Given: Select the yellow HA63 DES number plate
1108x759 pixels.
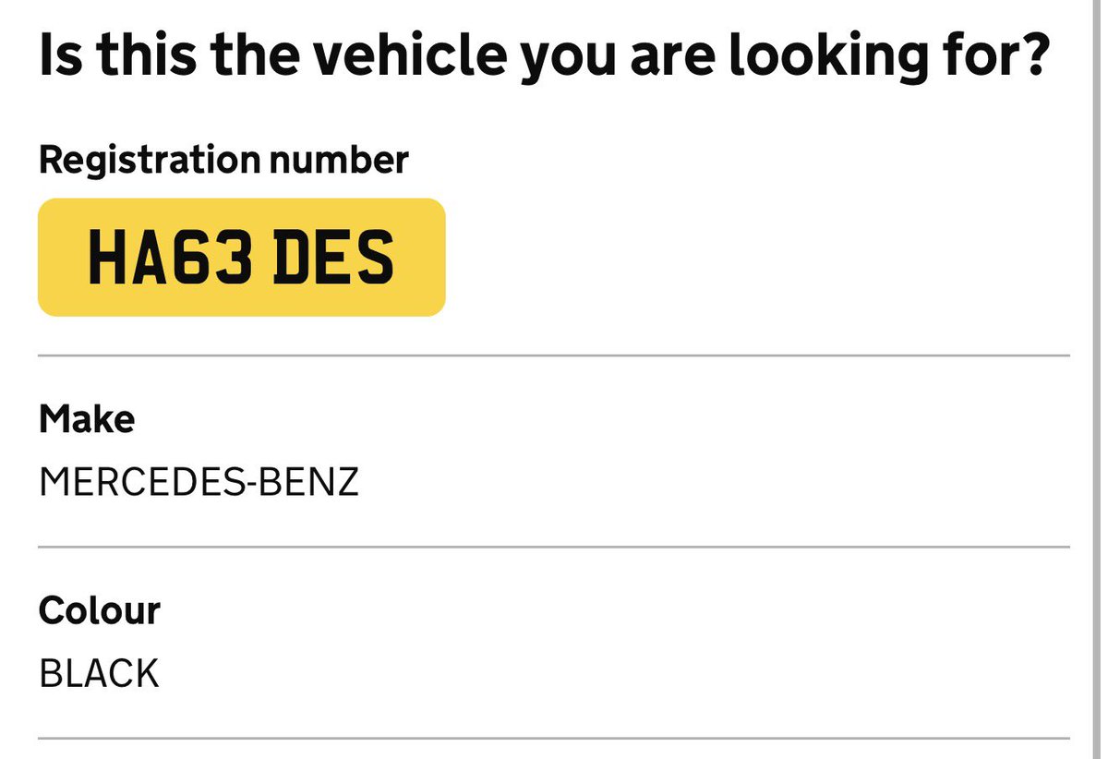Looking at the screenshot, I should coord(242,257).
